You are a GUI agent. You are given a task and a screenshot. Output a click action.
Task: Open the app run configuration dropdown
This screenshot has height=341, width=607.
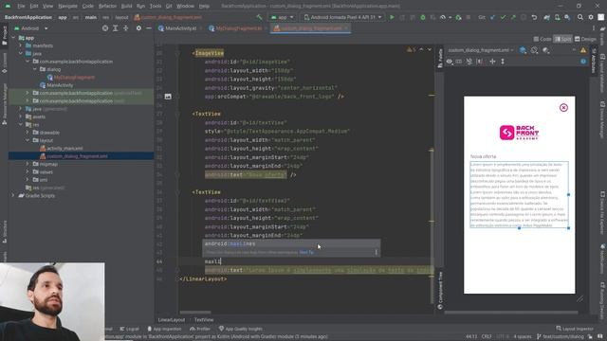[x=283, y=17]
